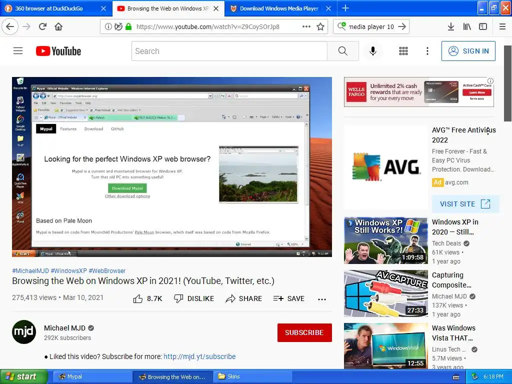Open #MichaelMJD hashtag link
512x384 pixels.
[x=30, y=270]
